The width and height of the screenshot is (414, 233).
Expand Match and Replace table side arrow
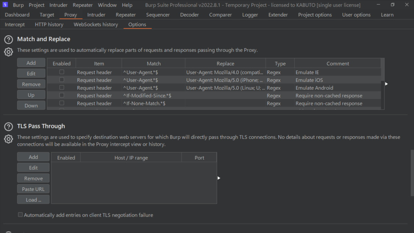pyautogui.click(x=386, y=84)
